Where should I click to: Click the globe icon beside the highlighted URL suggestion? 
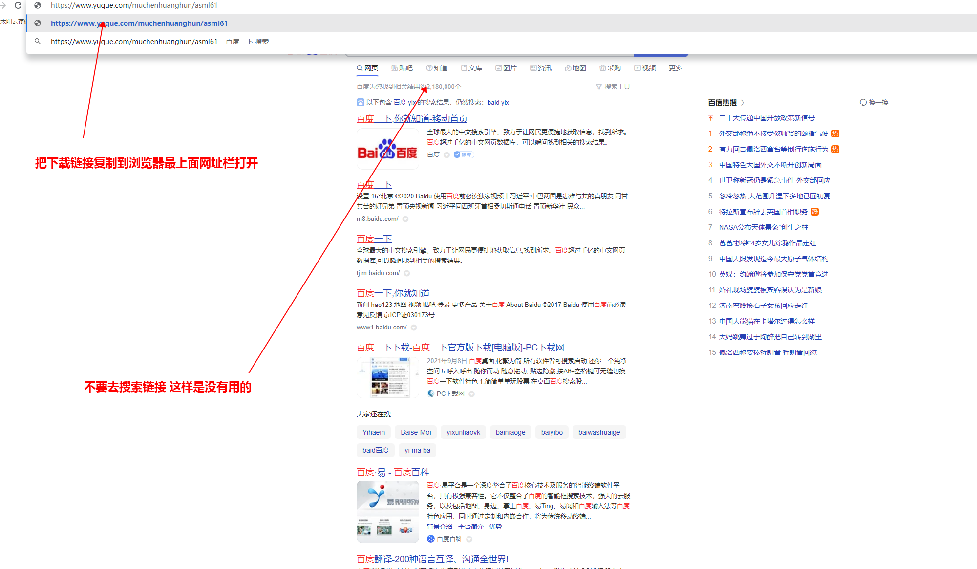click(38, 23)
